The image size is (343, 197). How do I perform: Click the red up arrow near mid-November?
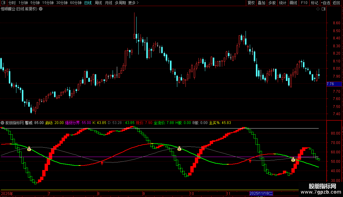point(250,161)
